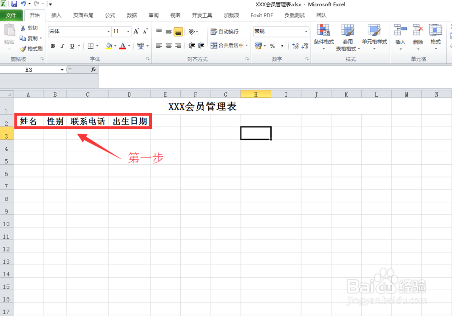Toggle Bold formatting
452x316 pixels.
(53, 46)
